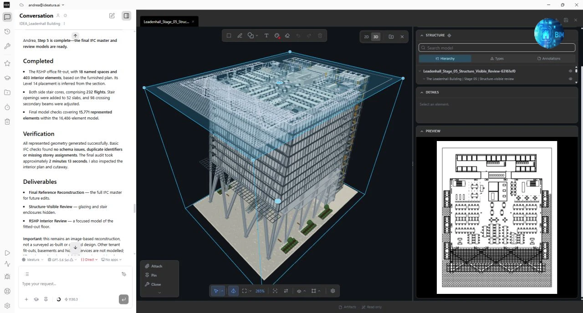
Task: Click Pin in the floating menu
Action: pyautogui.click(x=151, y=275)
